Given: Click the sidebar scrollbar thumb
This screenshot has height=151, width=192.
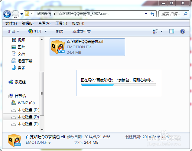Looking at the screenshot, I should coord(42,94).
